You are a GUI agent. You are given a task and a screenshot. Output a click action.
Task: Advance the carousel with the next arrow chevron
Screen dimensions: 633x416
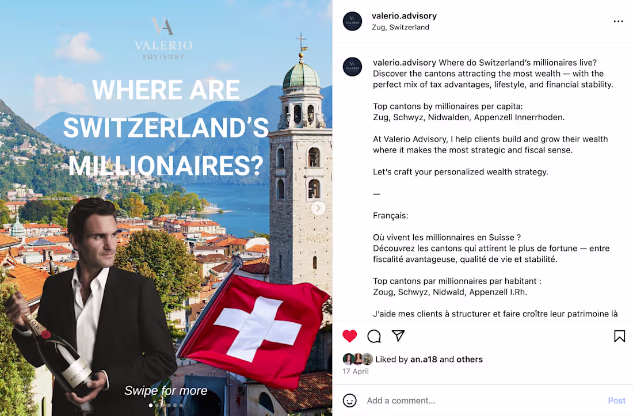(318, 208)
